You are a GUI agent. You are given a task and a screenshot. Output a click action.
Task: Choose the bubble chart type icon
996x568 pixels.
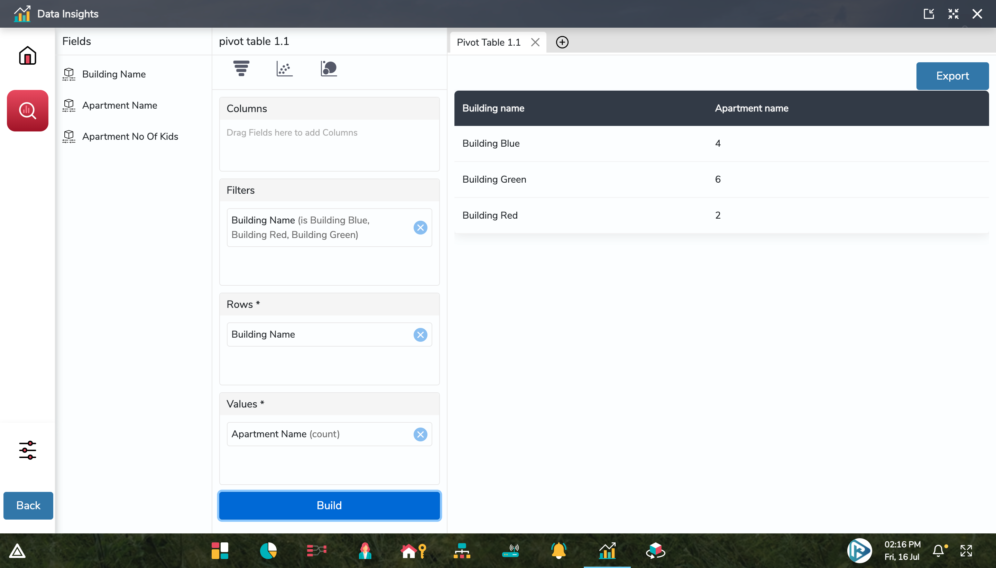click(329, 68)
